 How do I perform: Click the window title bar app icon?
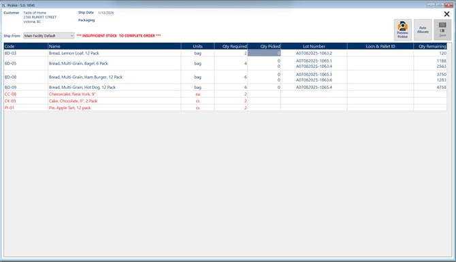click(4, 5)
